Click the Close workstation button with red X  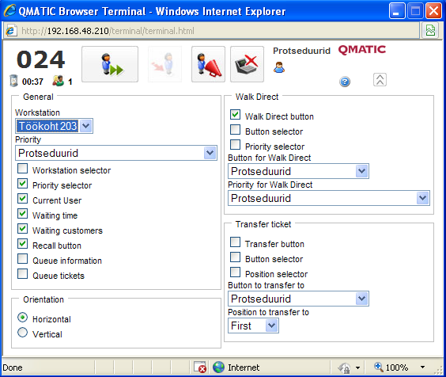click(x=247, y=64)
